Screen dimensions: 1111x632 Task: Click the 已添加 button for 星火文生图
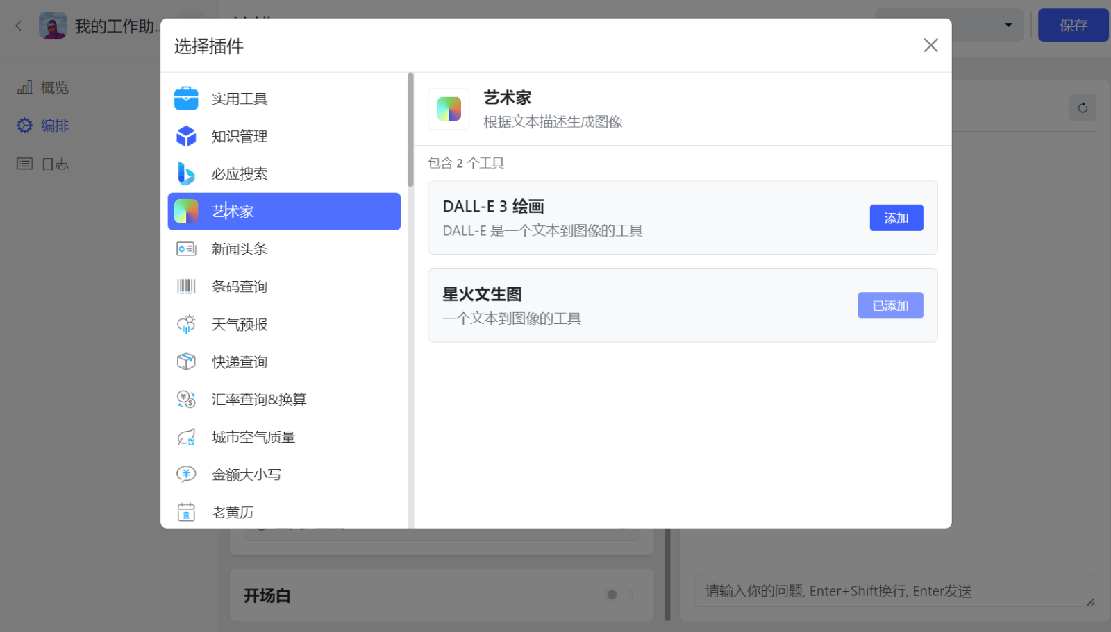(889, 305)
